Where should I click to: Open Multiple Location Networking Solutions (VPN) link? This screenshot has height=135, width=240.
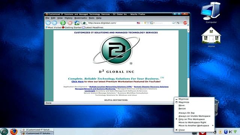(x=111, y=87)
